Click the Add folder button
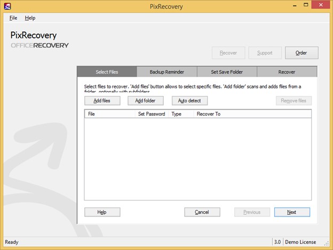 [x=146, y=101]
